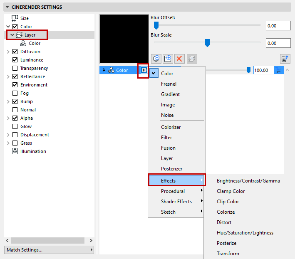
Task: Choose Posterizer in the shader menu
Action: click(x=177, y=169)
